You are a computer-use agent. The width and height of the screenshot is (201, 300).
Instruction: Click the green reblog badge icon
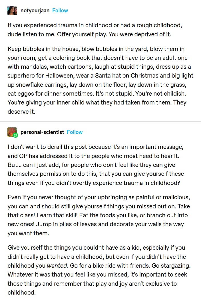[16, 135]
